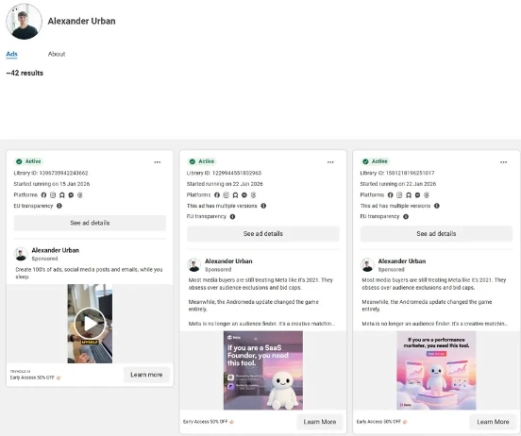This screenshot has width=521, height=436.
Task: Select the Ads tab
Action: pyautogui.click(x=11, y=54)
